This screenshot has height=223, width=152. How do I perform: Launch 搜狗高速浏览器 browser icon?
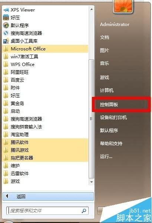[x=6, y=33]
